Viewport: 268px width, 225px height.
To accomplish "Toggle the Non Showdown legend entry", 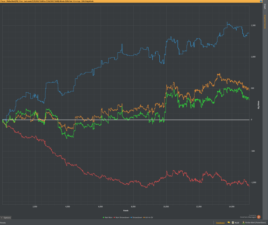I will click(x=121, y=217).
